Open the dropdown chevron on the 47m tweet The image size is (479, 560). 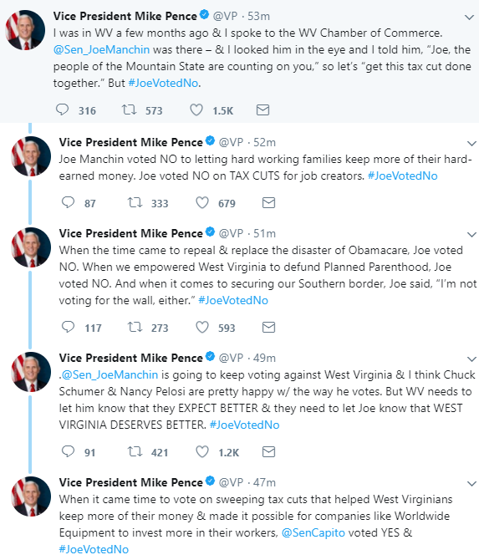coord(471,484)
